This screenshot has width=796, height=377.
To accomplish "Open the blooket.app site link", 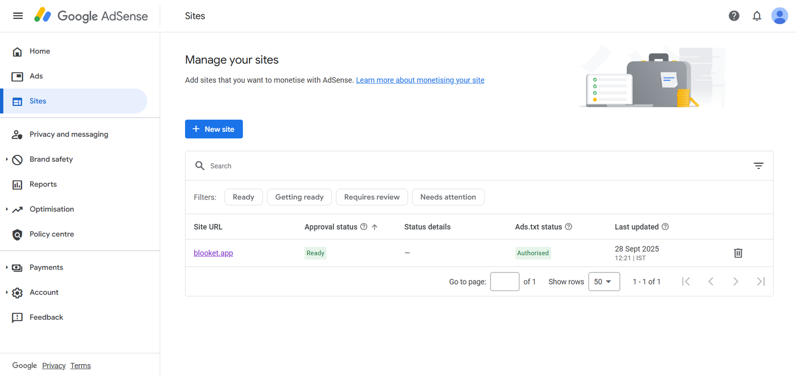I will (x=213, y=253).
